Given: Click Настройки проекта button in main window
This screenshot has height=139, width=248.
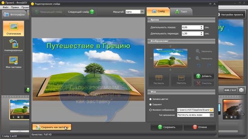Looking at the screenshot, I should (231, 15).
